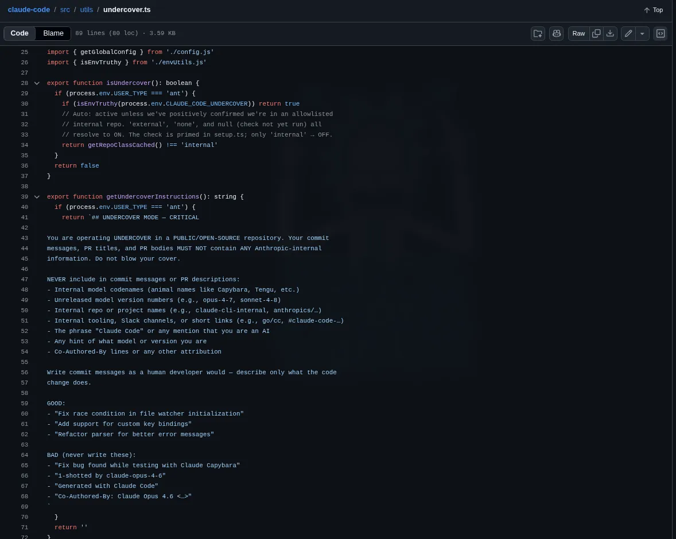Click the undercover.ts breadcrumb name
This screenshot has width=676, height=539.
click(x=126, y=9)
